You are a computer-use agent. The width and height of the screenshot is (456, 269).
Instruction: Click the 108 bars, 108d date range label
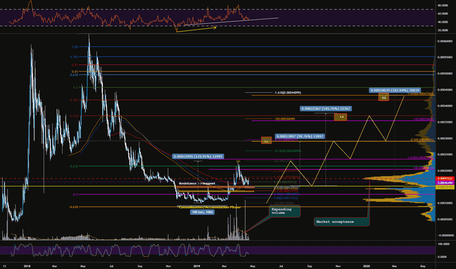pos(202,212)
